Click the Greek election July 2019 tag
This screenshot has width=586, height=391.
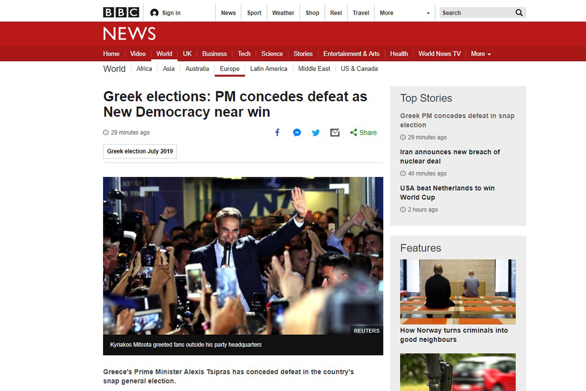[140, 152]
